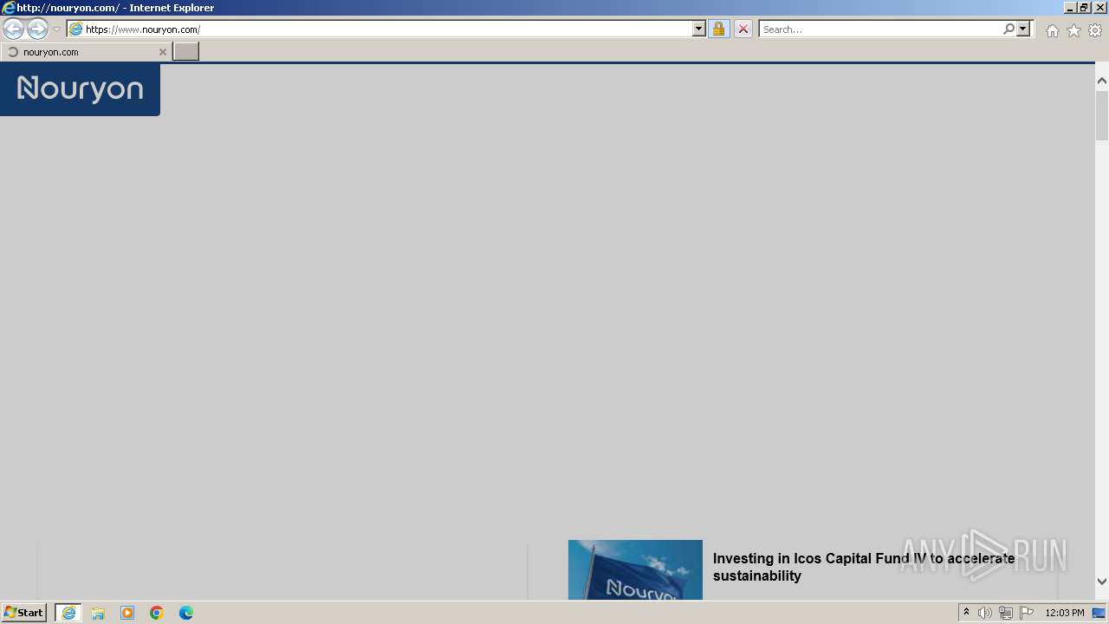Click the vertical scrollbar thumb
Image resolution: width=1109 pixels, height=624 pixels.
click(1102, 114)
